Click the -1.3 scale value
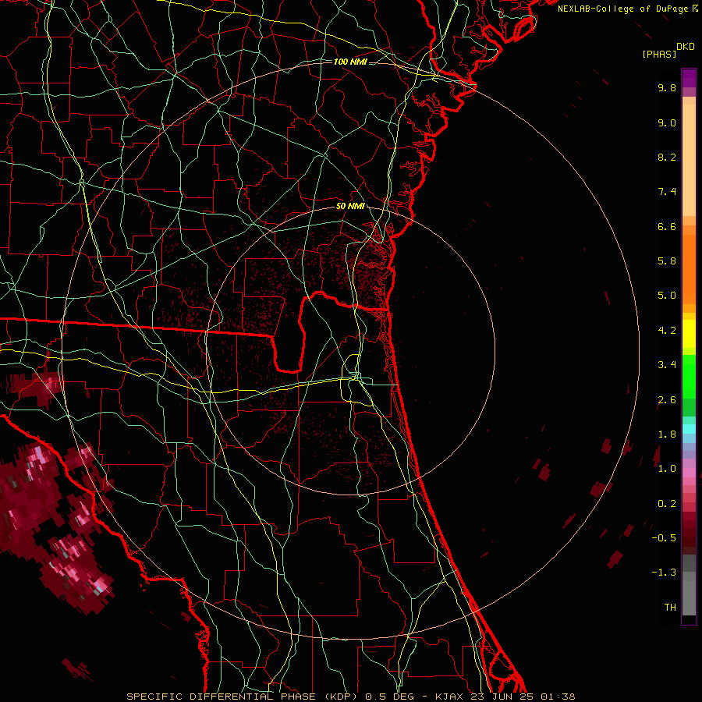Viewport: 702px width, 702px height. coord(664,573)
